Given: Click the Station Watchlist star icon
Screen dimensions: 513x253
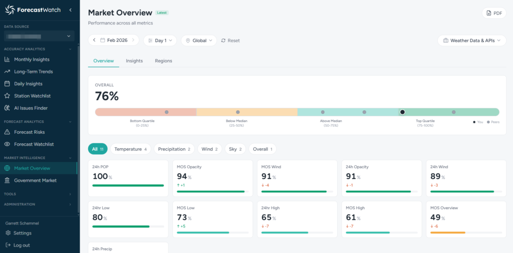Looking at the screenshot, I should (x=8, y=96).
